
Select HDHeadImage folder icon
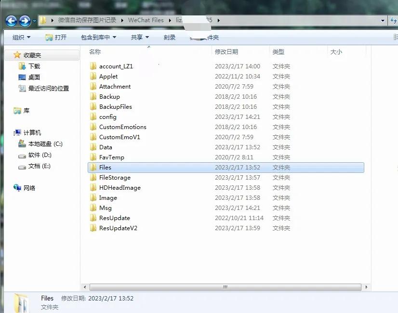click(x=93, y=188)
